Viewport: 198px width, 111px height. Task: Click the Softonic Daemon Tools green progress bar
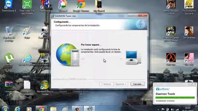click(x=175, y=97)
